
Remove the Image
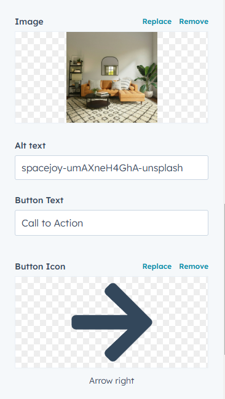[x=194, y=21]
